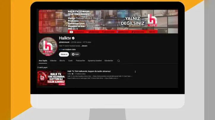
Task: Open the Podcast'ler tab
Action: pyautogui.click(x=80, y=61)
